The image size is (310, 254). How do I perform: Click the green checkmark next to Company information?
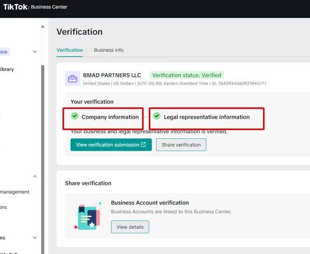(75, 116)
